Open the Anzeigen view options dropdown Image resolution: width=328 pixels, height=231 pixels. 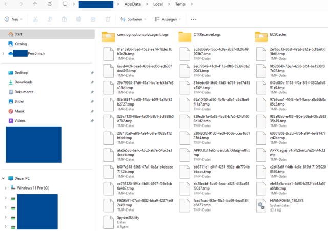(x=167, y=19)
